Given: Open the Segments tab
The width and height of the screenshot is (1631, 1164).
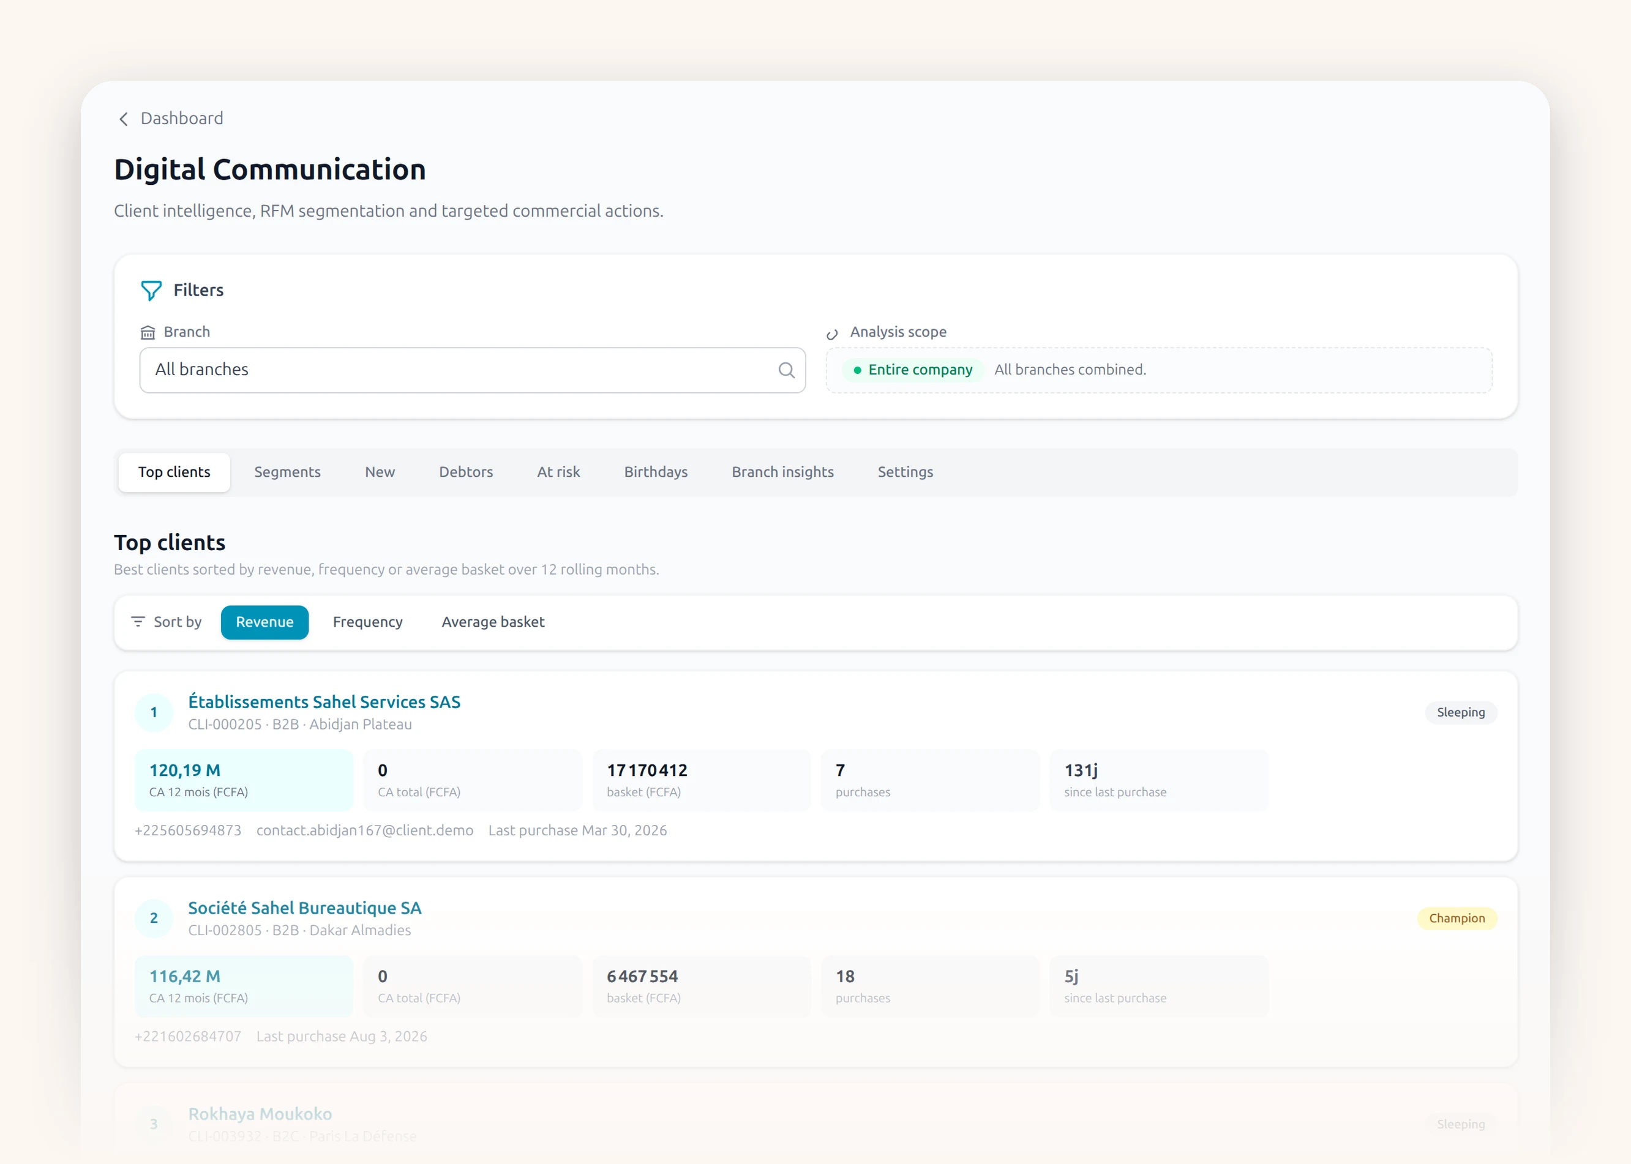Looking at the screenshot, I should point(288,472).
